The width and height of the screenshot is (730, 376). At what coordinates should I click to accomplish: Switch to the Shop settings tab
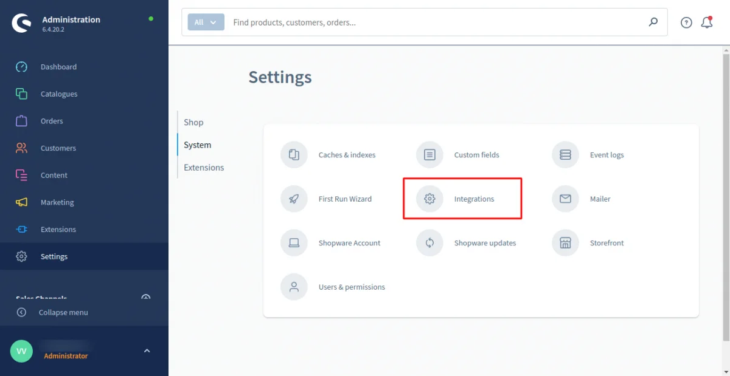[193, 122]
